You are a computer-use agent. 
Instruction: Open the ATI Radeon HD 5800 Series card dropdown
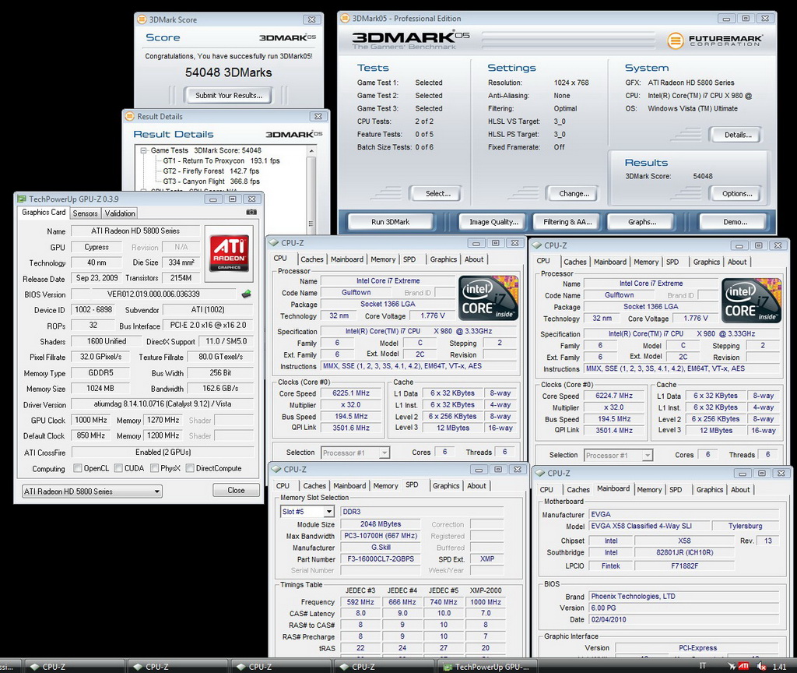coord(92,492)
